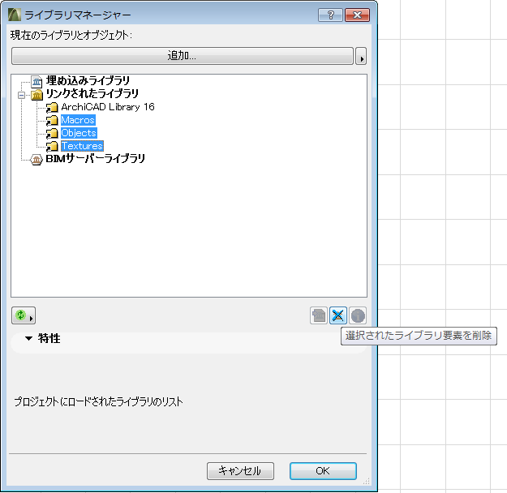This screenshot has width=507, height=493.
Task: Remove selected library items with X icon
Action: [x=338, y=315]
